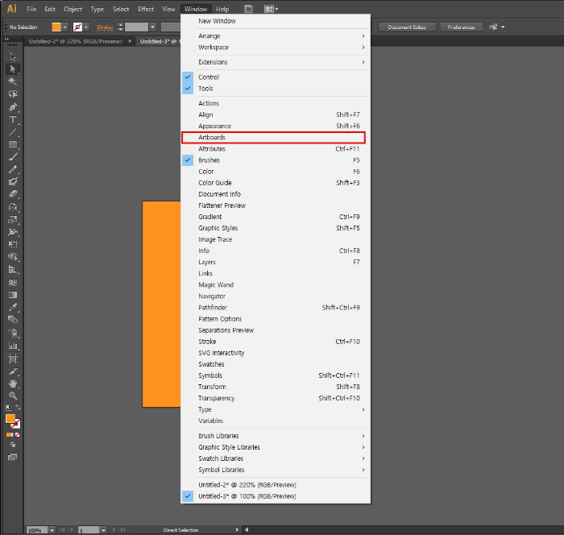564x535 pixels.
Task: Select the Type tool
Action: coord(13,119)
